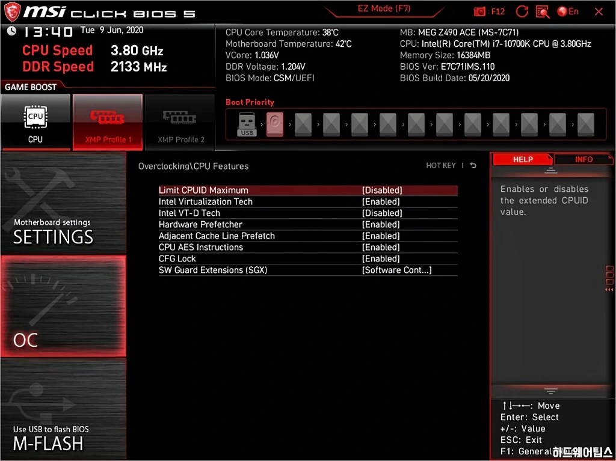The image size is (616, 461).
Task: Select SW Guard Extensions (SGX) setting
Action: click(308, 270)
